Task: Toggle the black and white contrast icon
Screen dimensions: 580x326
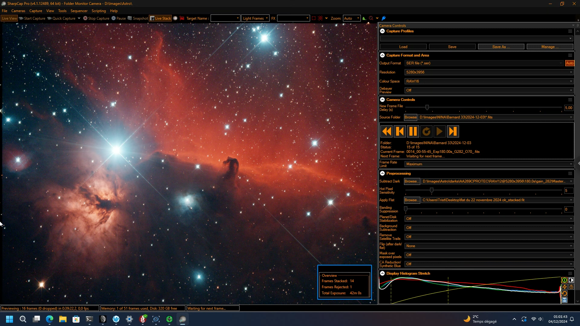Action: (571, 280)
